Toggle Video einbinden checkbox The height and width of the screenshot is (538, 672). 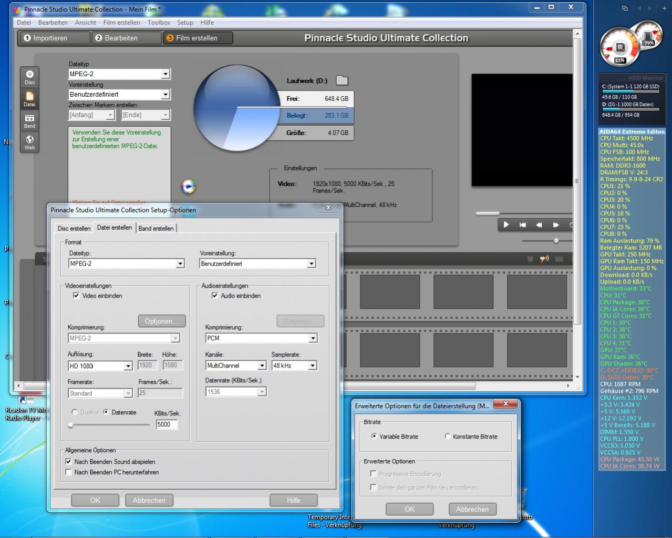pos(76,296)
